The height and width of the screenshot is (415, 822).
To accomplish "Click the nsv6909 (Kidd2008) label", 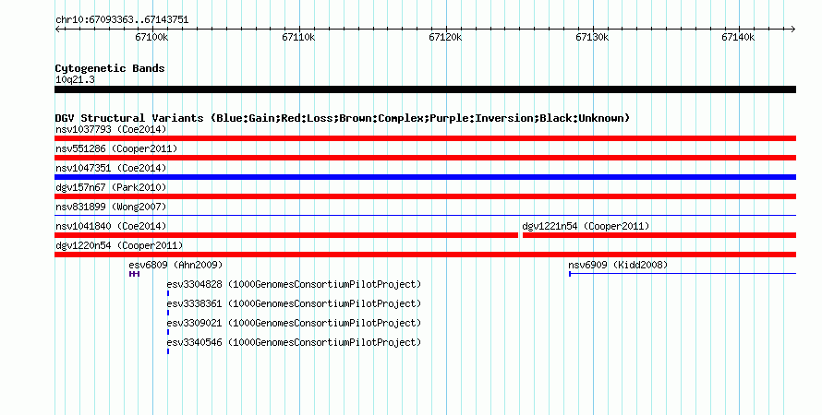I will click(618, 265).
